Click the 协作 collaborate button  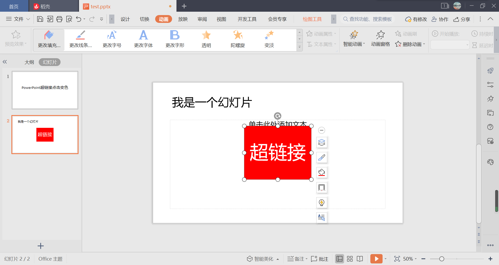pos(440,19)
